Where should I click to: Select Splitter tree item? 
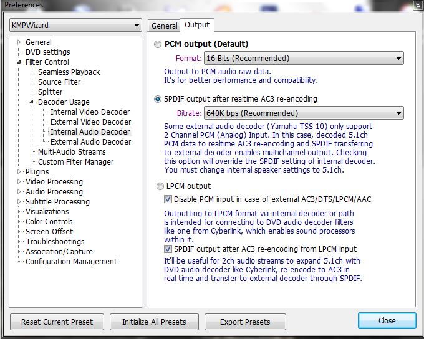point(51,92)
